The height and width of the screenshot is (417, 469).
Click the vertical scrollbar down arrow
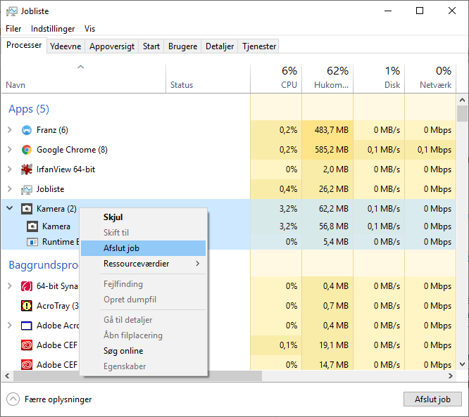(463, 364)
